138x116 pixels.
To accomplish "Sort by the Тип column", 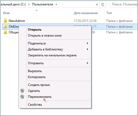I will [109, 13].
